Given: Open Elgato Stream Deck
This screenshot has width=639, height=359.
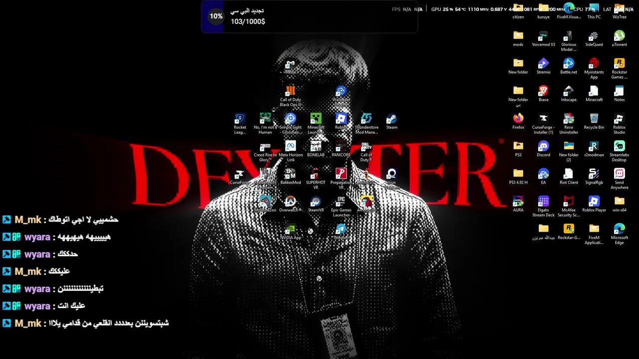Looking at the screenshot, I should (544, 207).
